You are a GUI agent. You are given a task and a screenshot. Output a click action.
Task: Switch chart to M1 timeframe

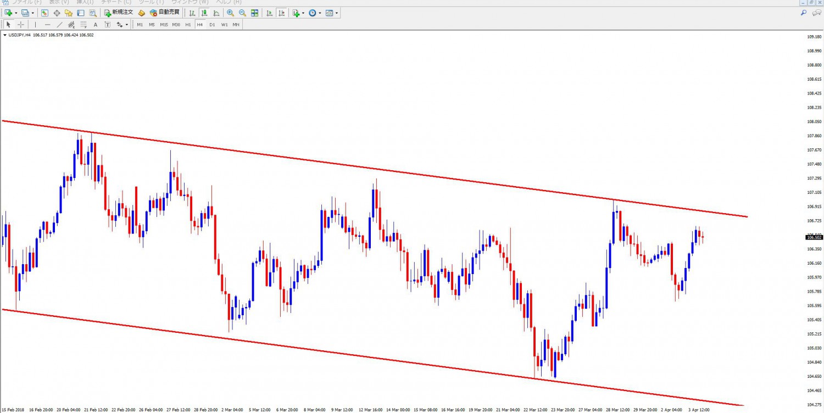point(140,25)
